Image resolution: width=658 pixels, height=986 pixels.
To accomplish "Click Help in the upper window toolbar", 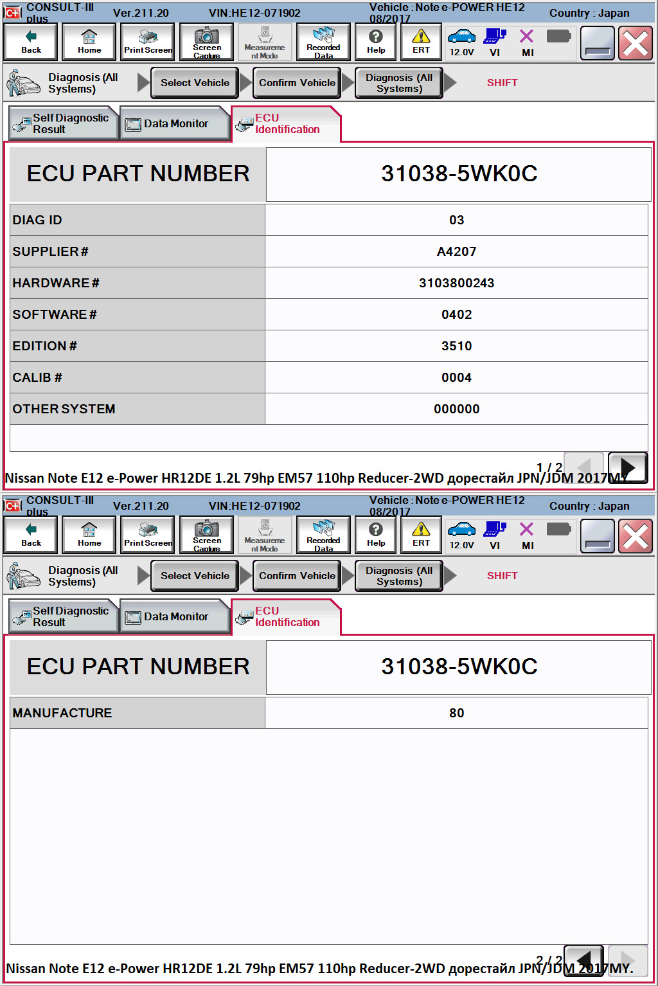I will click(x=376, y=42).
